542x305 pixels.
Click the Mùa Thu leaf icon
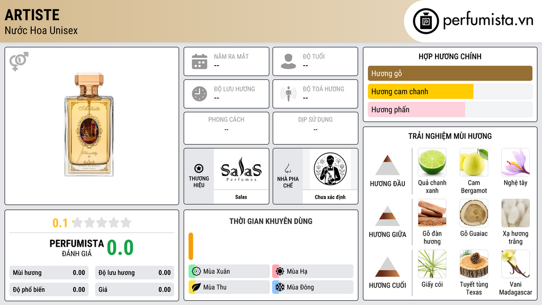[196, 287]
